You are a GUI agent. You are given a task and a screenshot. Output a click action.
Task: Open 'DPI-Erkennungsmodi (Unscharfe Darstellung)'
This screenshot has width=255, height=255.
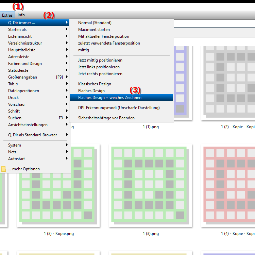(121, 108)
